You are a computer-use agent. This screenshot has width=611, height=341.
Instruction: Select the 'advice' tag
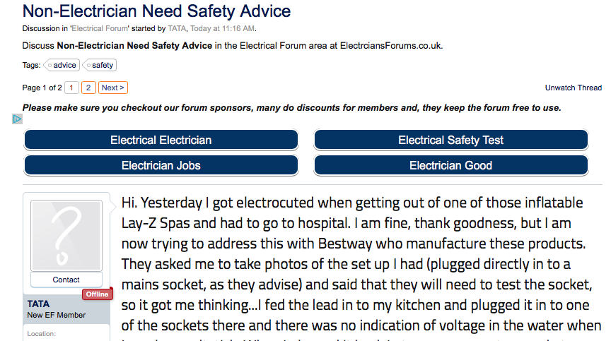[x=64, y=65]
